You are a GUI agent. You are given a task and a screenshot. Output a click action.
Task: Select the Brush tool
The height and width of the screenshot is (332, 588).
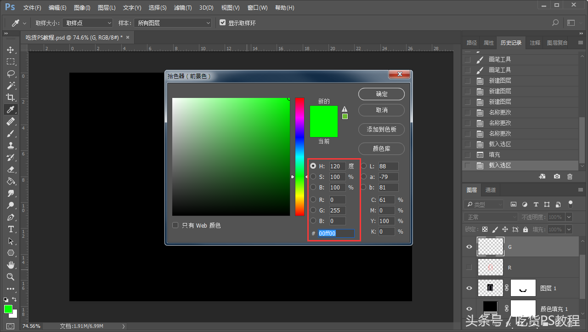(11, 133)
